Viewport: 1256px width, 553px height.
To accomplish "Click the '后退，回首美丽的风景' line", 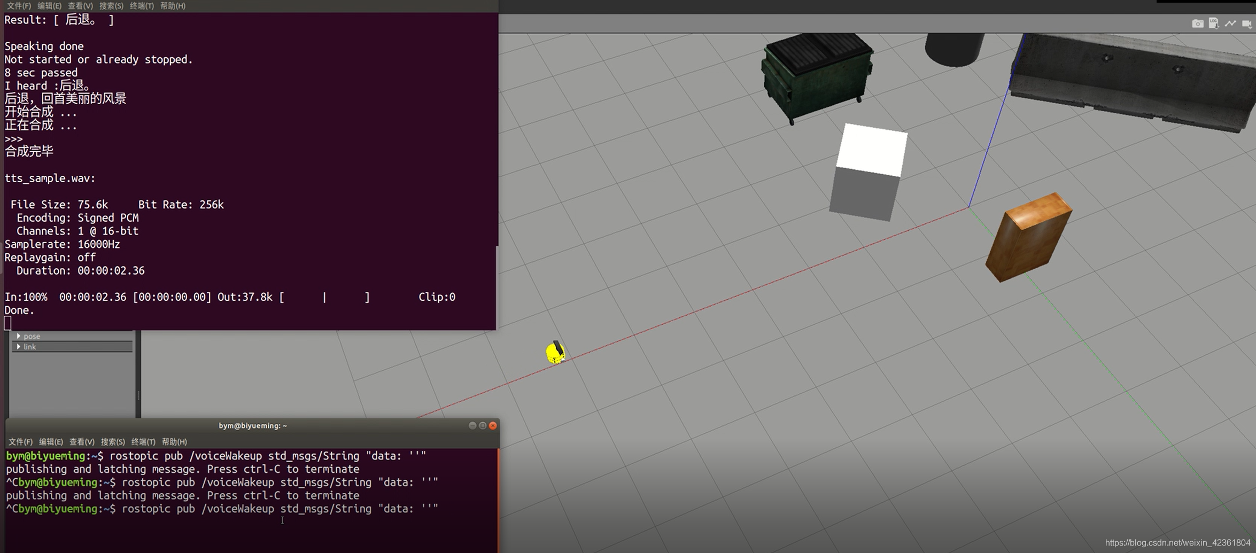I will (x=65, y=99).
